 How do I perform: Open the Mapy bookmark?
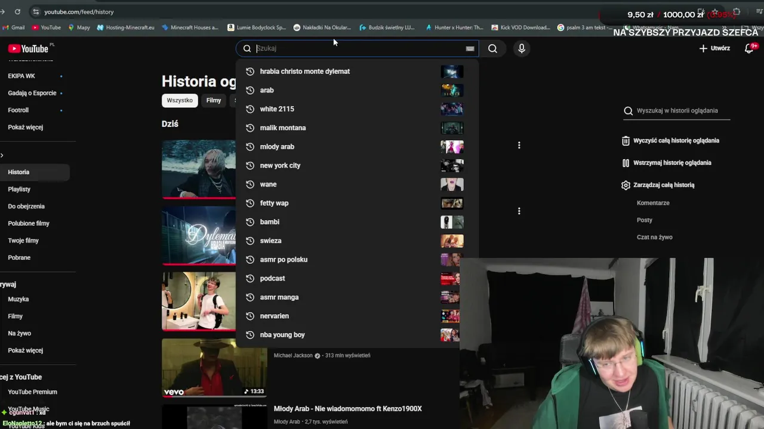(79, 27)
